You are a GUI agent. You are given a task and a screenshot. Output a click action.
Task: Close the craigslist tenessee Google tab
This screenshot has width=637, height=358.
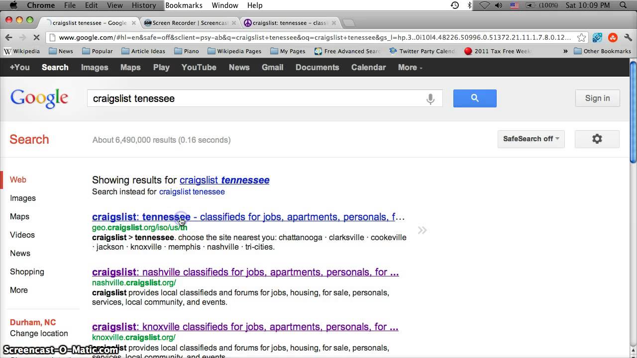[x=133, y=23]
